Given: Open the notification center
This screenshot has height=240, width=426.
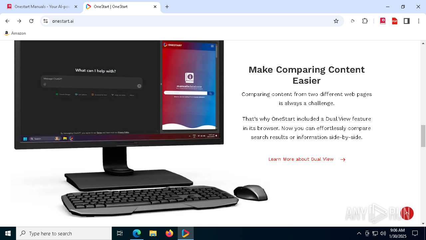Looking at the screenshot, I should pos(415,233).
